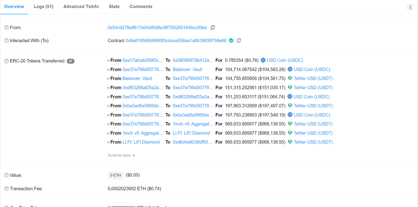
Task: Click the 27 token transfers count badge
Action: [71, 61]
